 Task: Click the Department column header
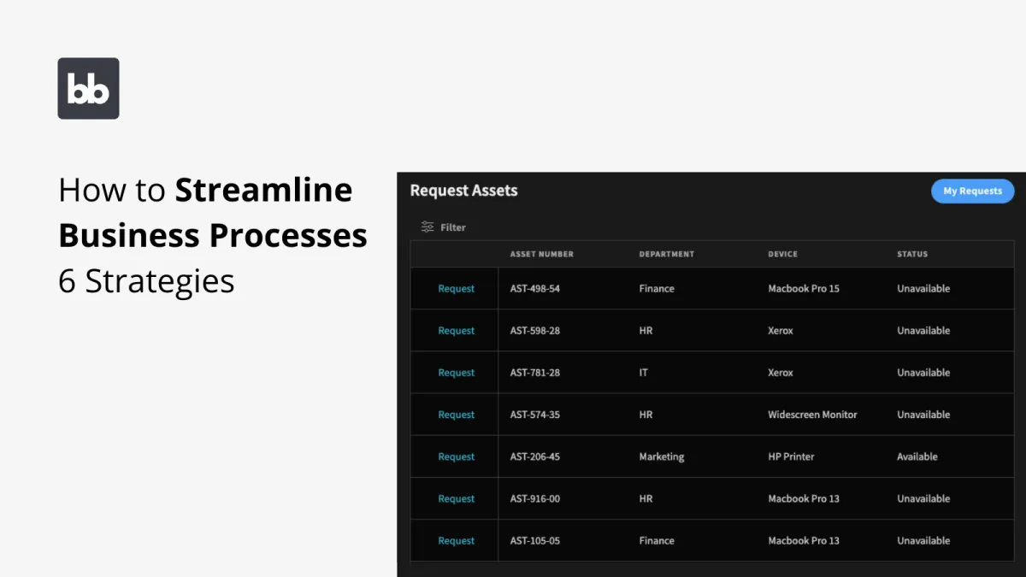pyautogui.click(x=667, y=254)
